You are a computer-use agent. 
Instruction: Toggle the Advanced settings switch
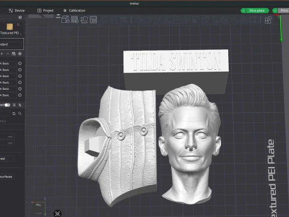click(7, 105)
